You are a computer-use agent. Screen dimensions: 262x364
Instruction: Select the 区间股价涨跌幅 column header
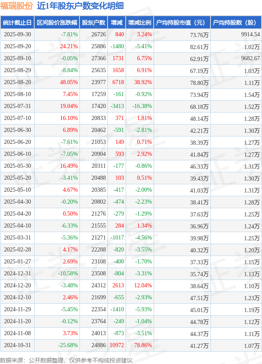pyautogui.click(x=56, y=23)
